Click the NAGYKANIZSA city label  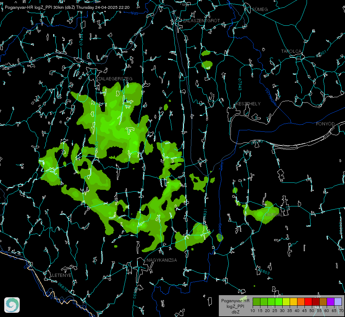(x=162, y=260)
